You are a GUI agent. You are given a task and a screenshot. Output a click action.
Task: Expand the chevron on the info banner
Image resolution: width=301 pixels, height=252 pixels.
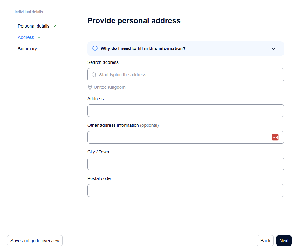point(273,48)
